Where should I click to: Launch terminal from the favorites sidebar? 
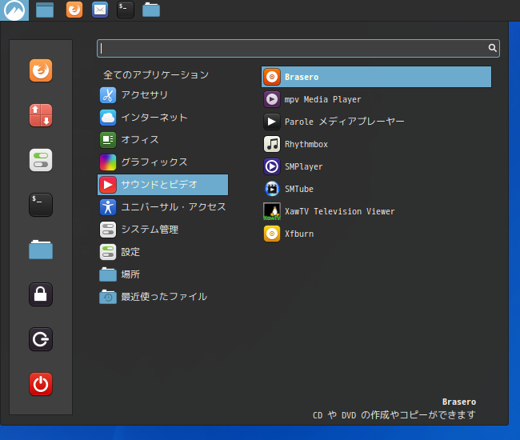[41, 205]
